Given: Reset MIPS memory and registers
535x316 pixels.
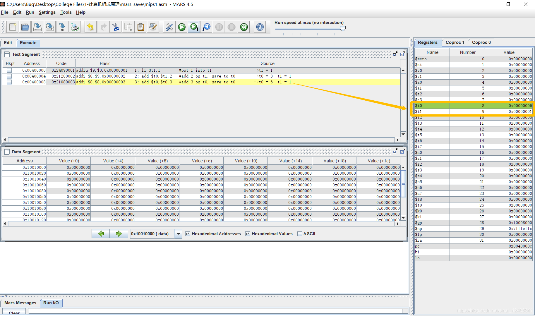Looking at the screenshot, I should point(244,27).
